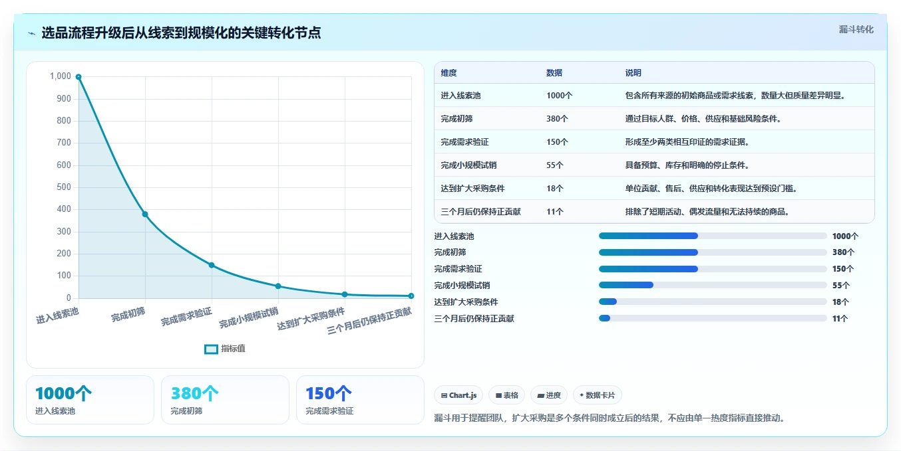
Task: Click the 150个 data card
Action: 360,400
